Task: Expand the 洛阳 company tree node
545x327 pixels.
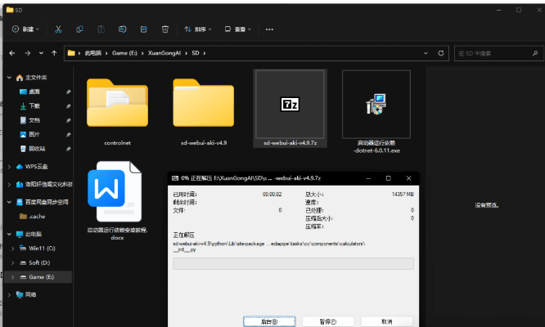Action: point(9,184)
